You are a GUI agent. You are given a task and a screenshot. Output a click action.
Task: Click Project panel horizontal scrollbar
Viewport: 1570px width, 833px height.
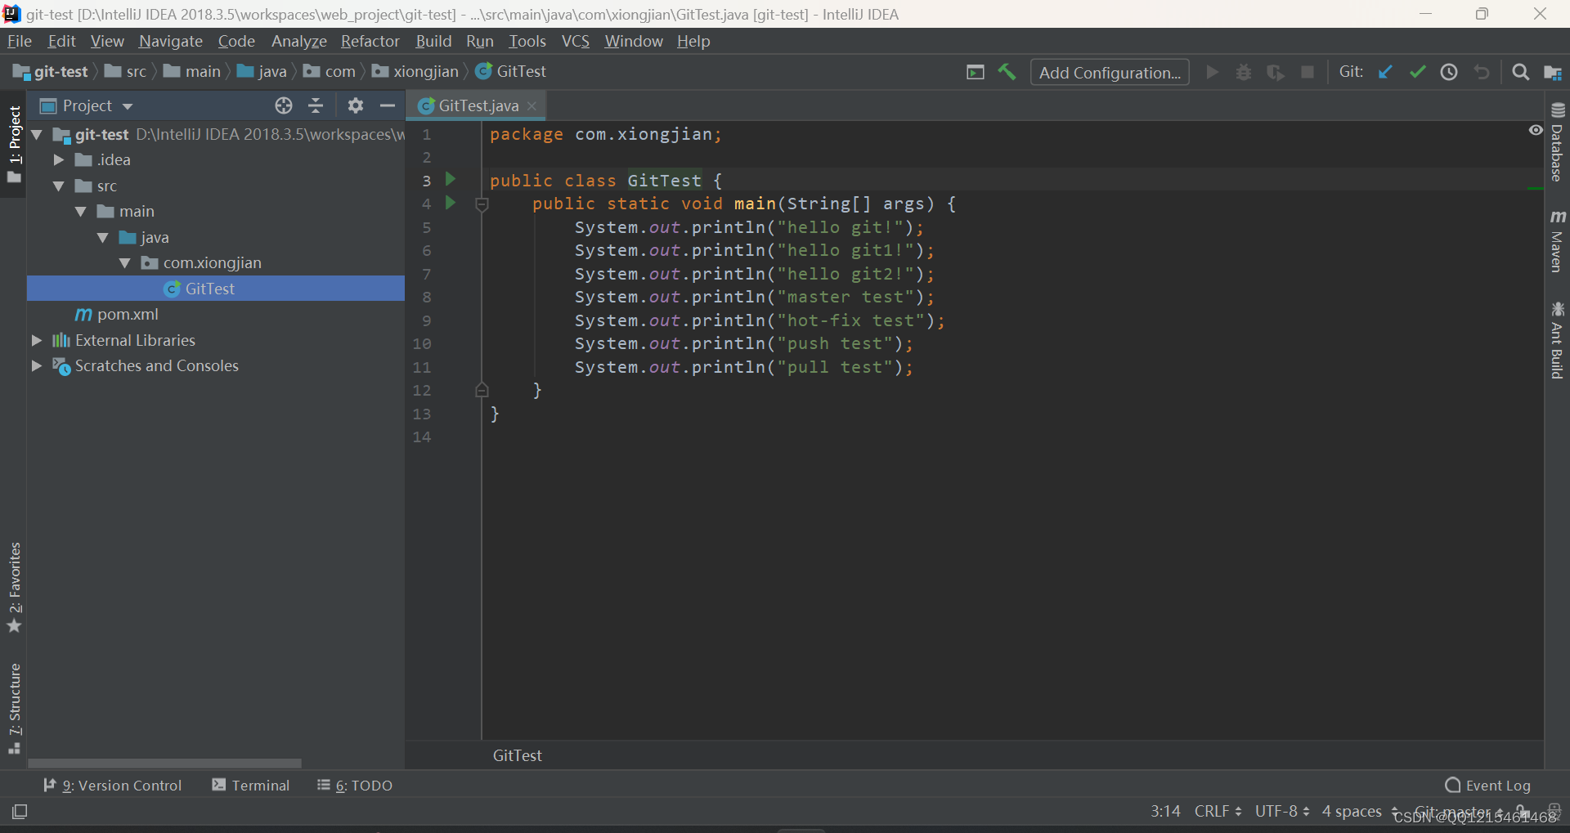coord(165,764)
